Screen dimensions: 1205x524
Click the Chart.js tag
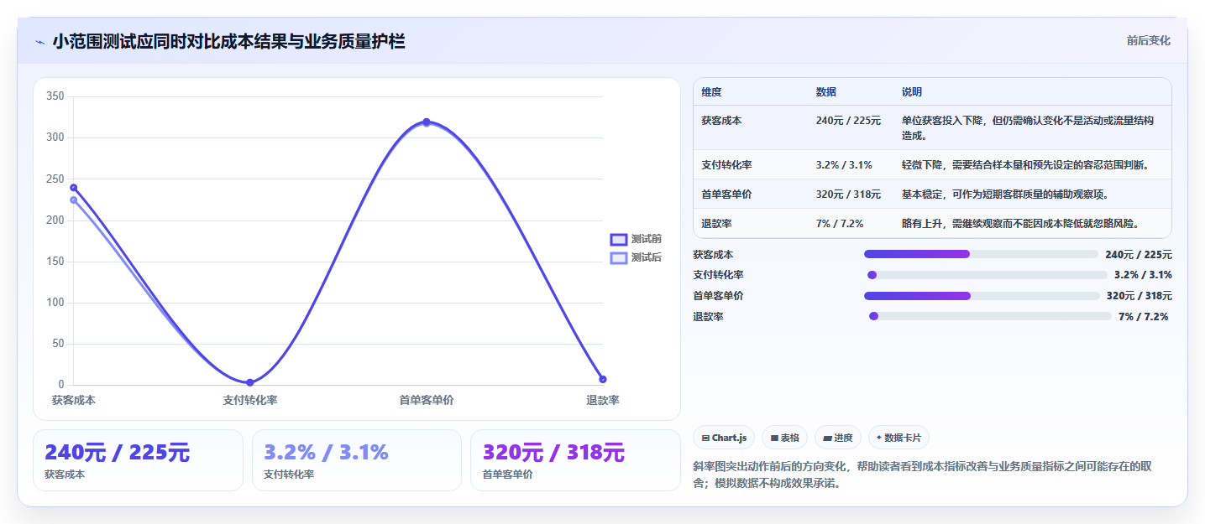[724, 438]
